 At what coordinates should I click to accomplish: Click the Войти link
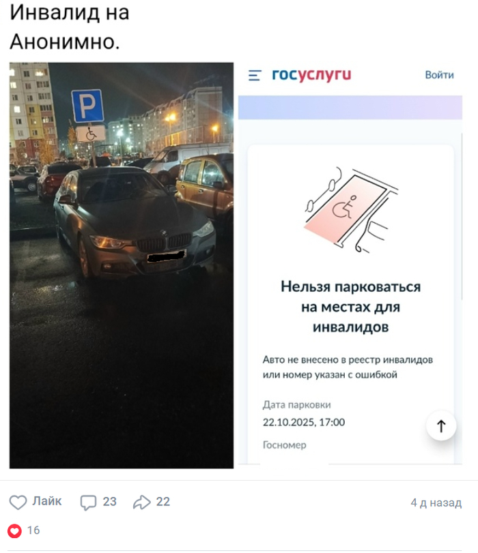[439, 75]
